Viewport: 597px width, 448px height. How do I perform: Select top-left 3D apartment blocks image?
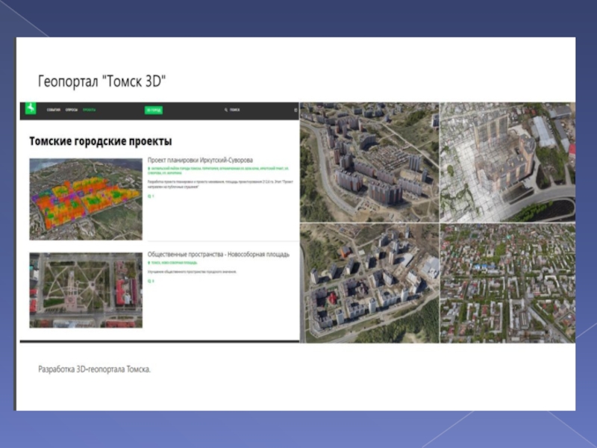pyautogui.click(x=369, y=161)
